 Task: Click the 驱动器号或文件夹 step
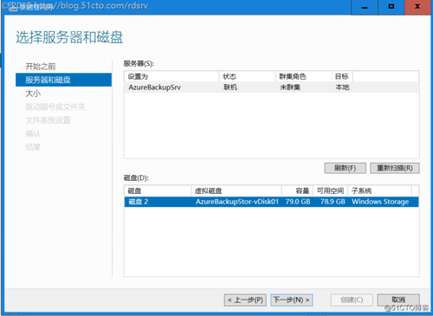pos(55,107)
